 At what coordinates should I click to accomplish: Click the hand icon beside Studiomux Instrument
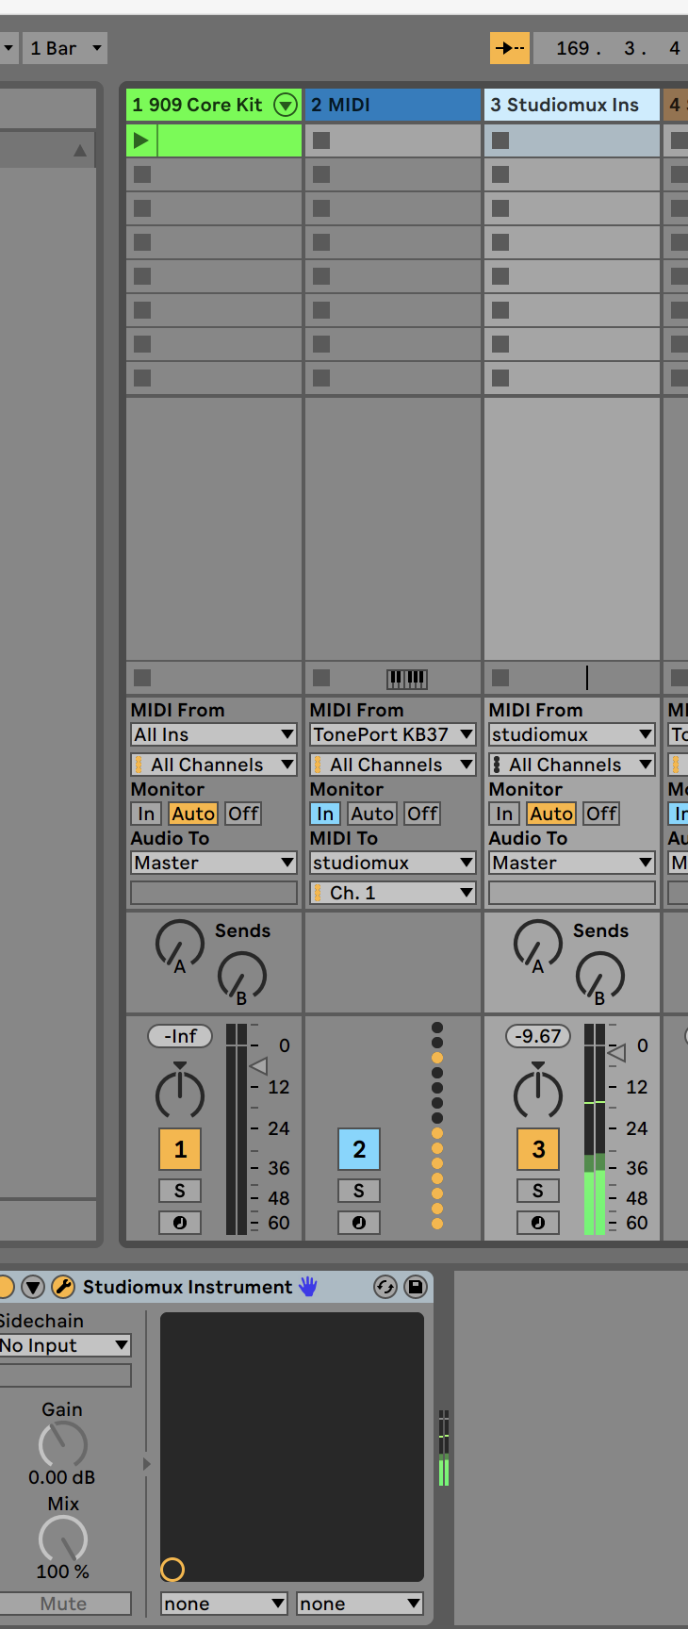[x=308, y=1287]
